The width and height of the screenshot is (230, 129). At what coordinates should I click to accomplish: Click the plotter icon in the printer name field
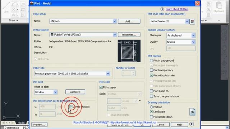52,35
